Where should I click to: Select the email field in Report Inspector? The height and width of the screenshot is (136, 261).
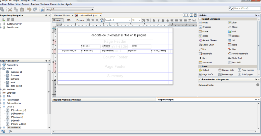click(x=13, y=82)
